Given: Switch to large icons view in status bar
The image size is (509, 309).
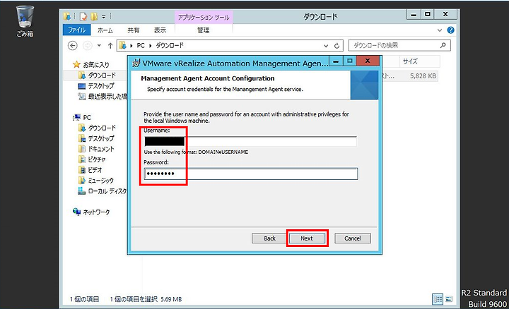Looking at the screenshot, I should [449, 299].
